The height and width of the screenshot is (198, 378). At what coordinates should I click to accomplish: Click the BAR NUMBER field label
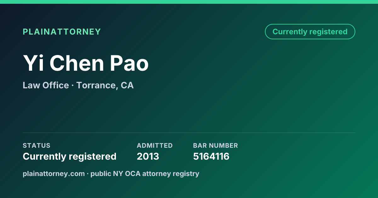click(x=215, y=146)
